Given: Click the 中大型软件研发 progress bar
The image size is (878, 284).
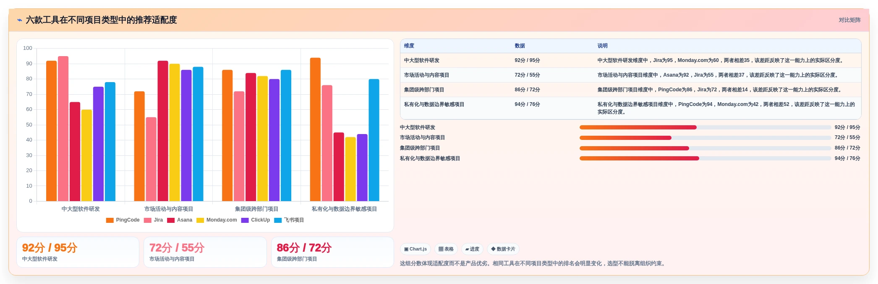Looking at the screenshot, I should [x=705, y=127].
